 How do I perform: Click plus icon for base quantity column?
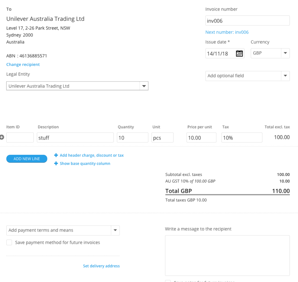click(56, 163)
